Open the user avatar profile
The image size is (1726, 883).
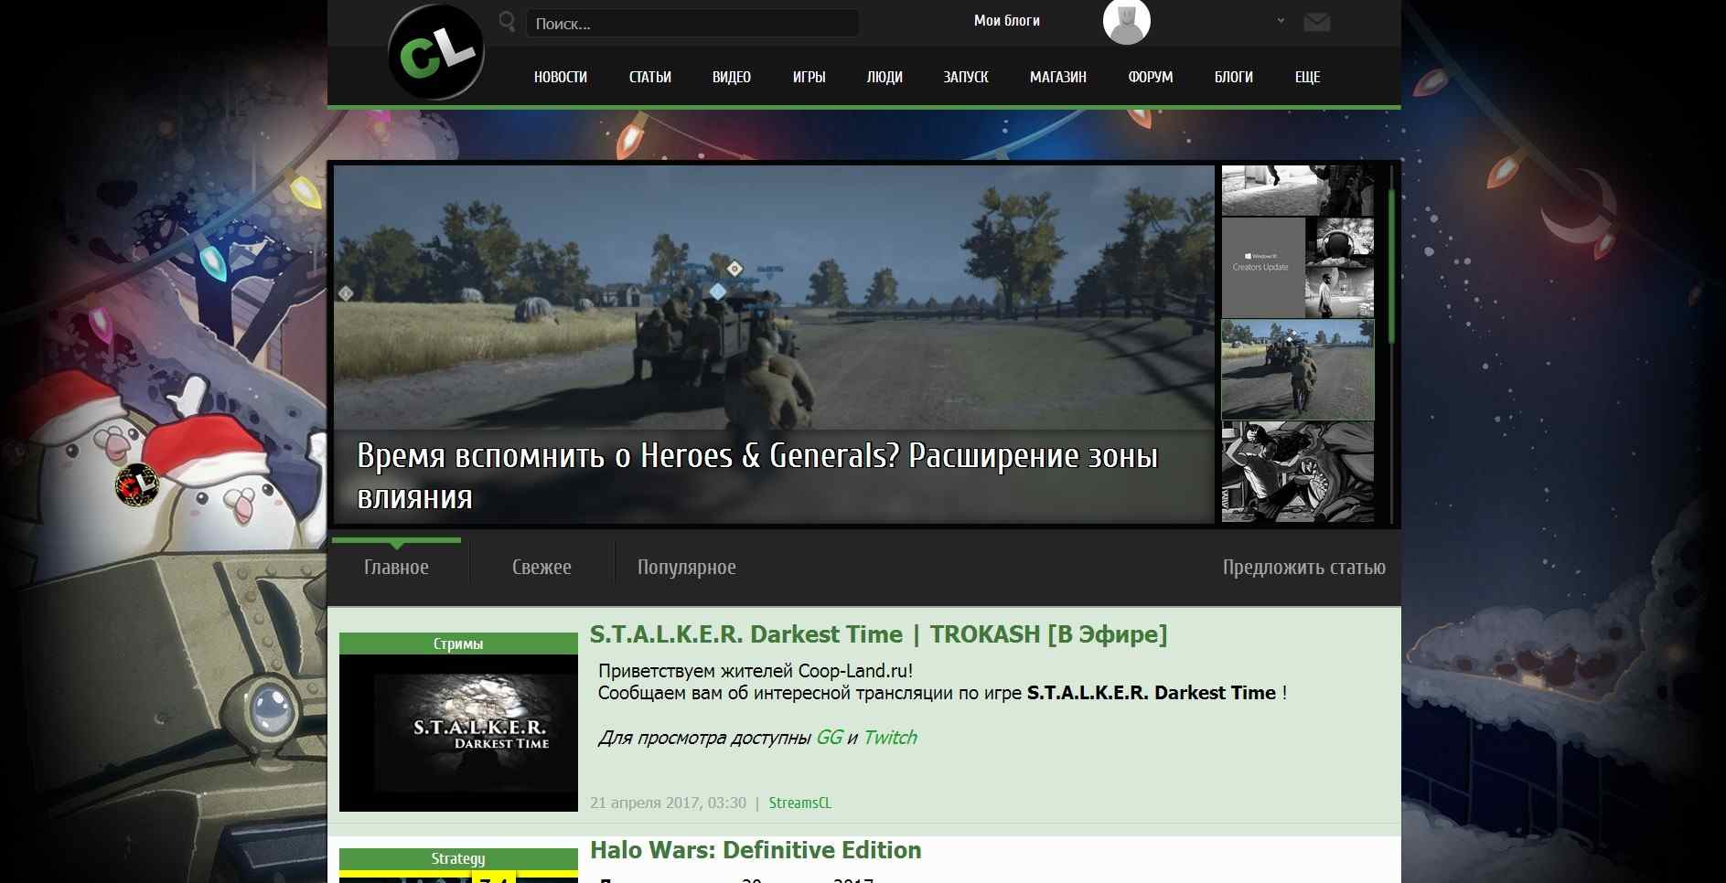[x=1126, y=21]
